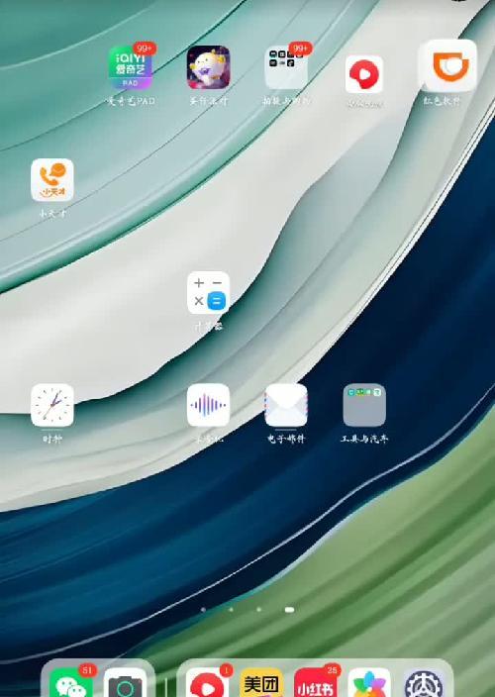Go to the third home screen page dot
This screenshot has width=495, height=697.
[259, 610]
